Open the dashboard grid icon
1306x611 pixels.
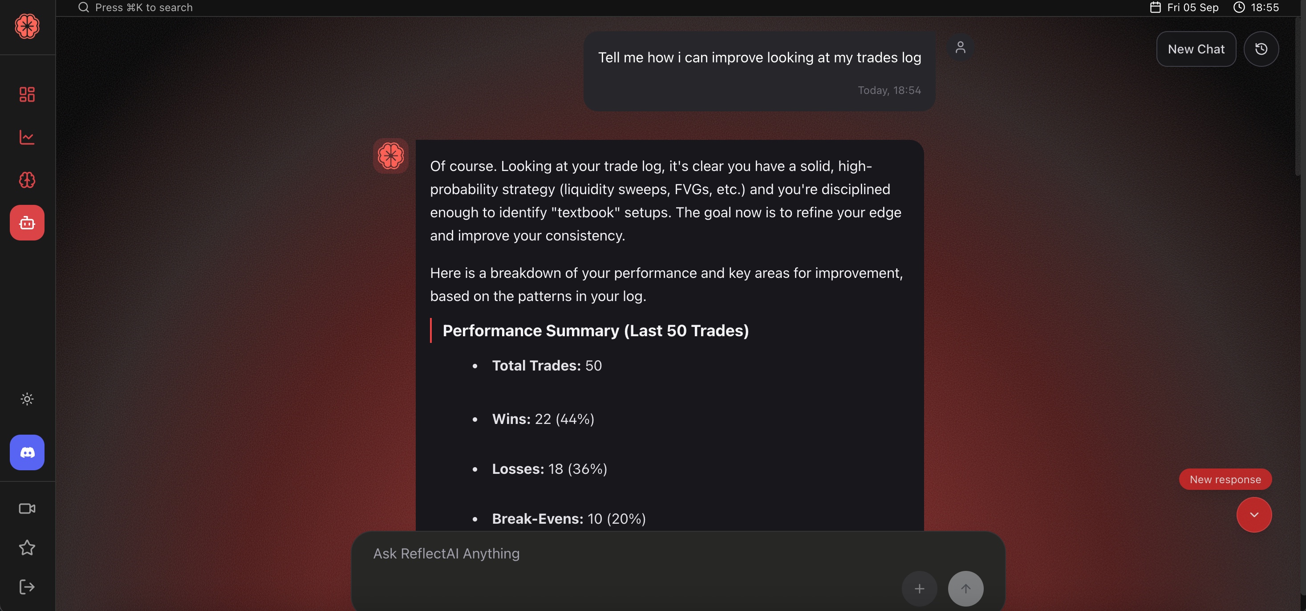[x=27, y=94]
